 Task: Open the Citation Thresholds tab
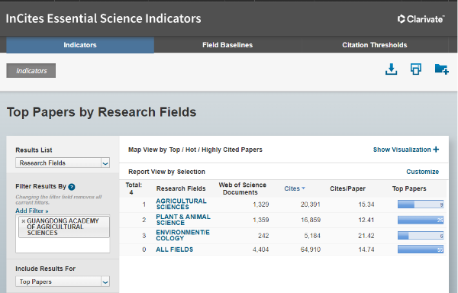click(375, 45)
